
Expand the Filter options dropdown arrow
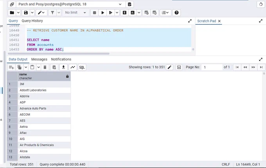(x=59, y=13)
